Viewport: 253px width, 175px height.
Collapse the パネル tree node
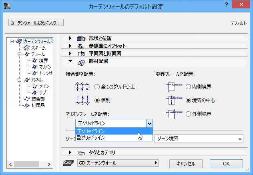point(19,80)
